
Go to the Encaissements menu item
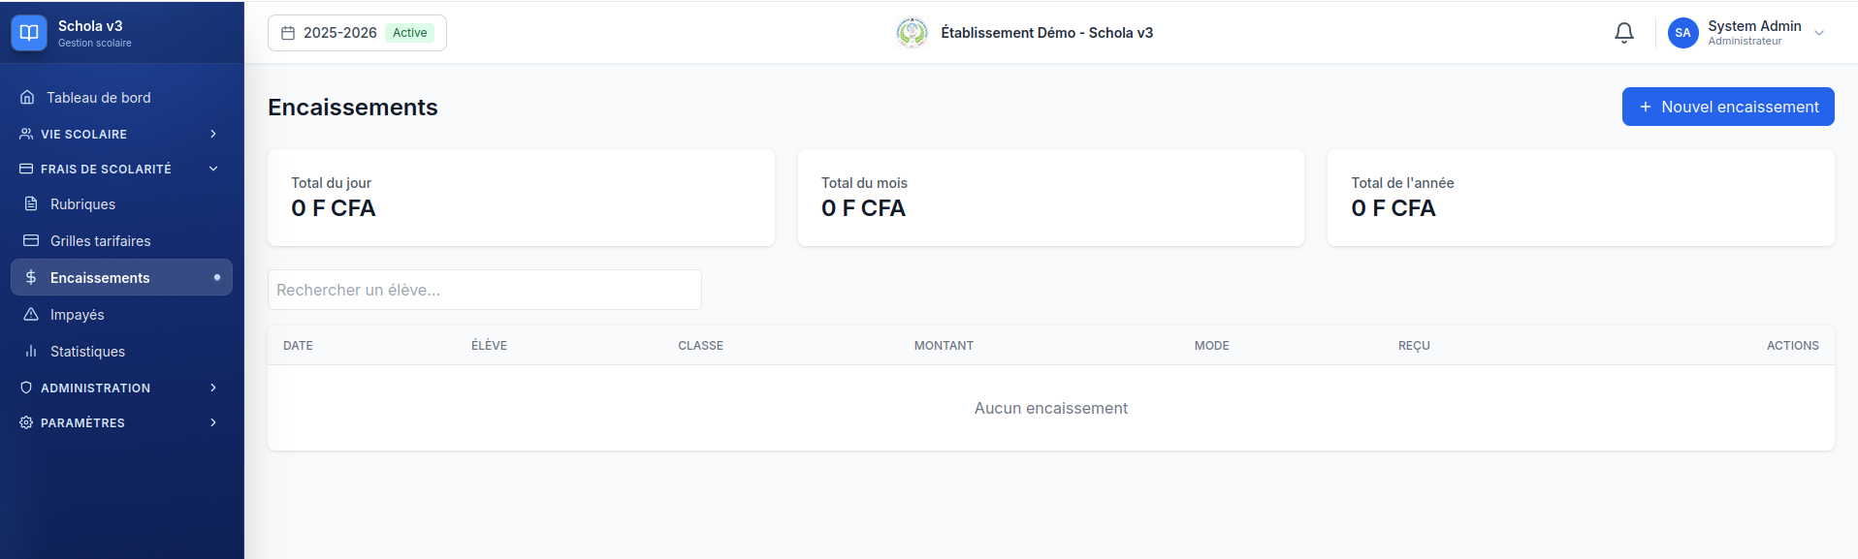pos(122,278)
